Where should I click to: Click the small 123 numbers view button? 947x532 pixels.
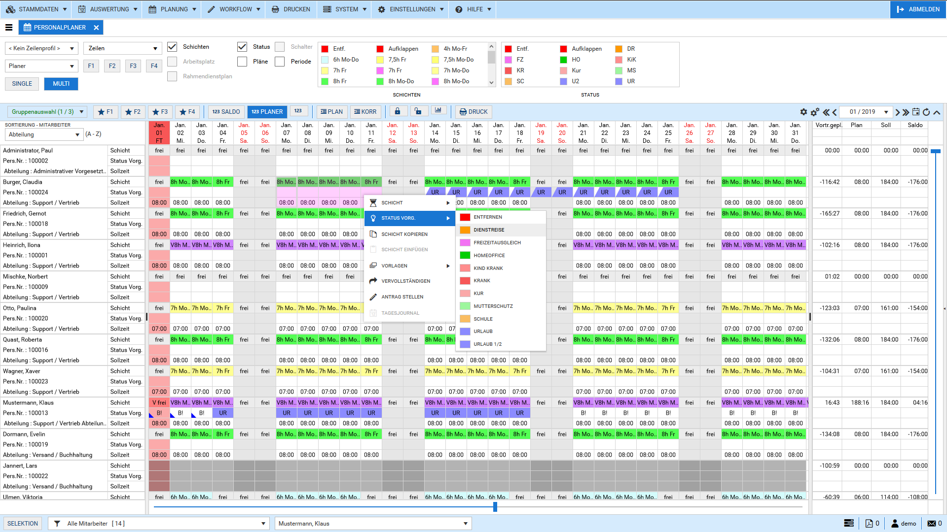coord(298,111)
